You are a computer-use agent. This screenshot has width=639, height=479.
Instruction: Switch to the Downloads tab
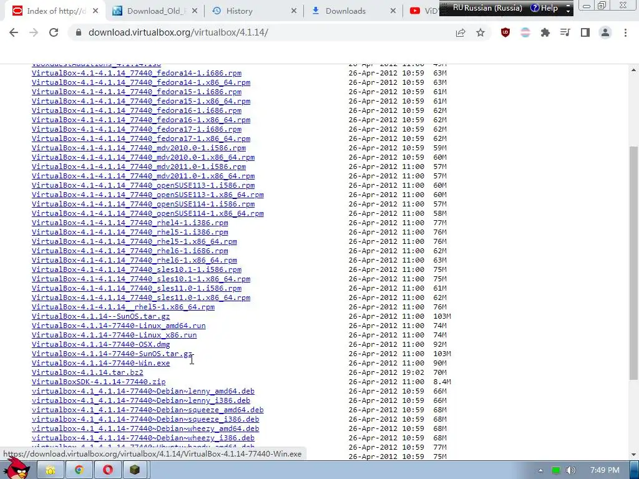[x=353, y=11]
